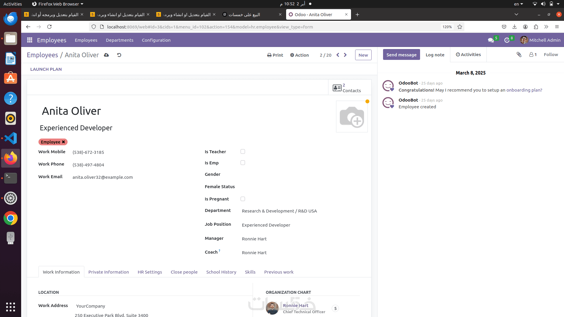Expand the Configuration menu
564x317 pixels.
(x=156, y=40)
